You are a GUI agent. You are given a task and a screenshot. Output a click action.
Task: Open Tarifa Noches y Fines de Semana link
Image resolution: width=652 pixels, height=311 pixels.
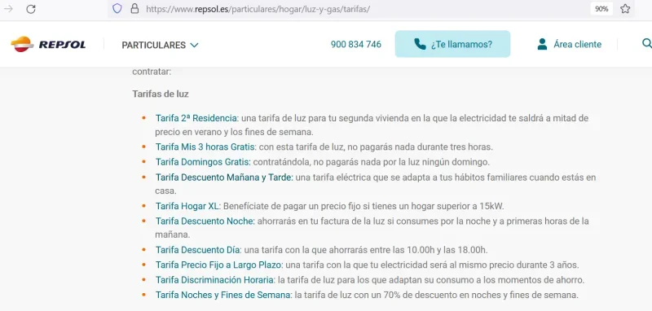click(222, 296)
